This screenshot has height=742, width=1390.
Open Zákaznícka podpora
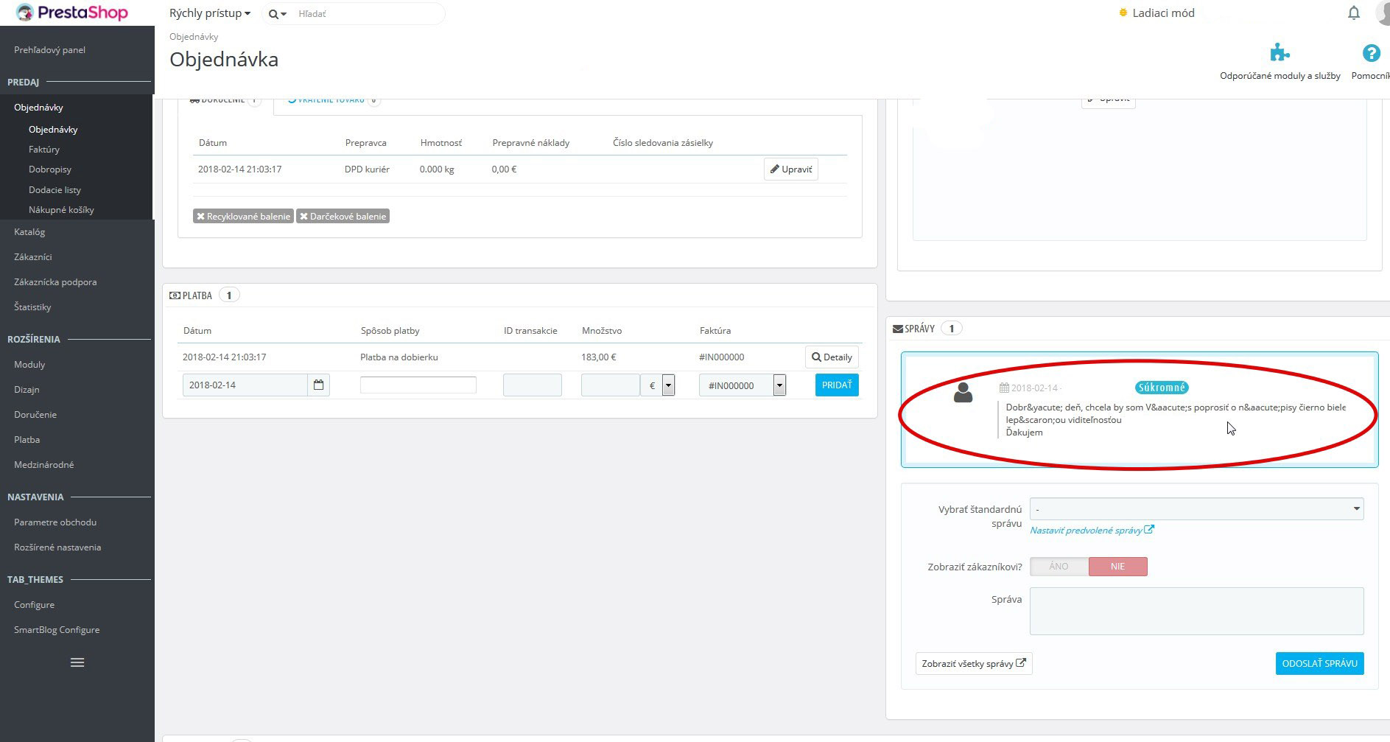click(x=55, y=282)
